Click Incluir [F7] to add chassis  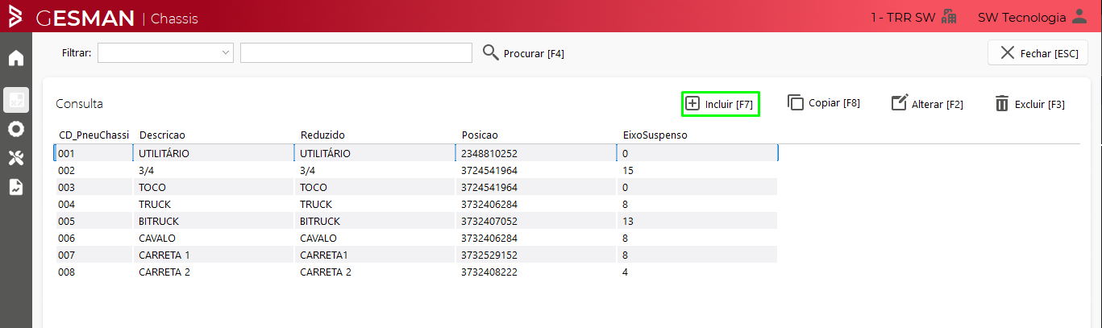tap(720, 104)
